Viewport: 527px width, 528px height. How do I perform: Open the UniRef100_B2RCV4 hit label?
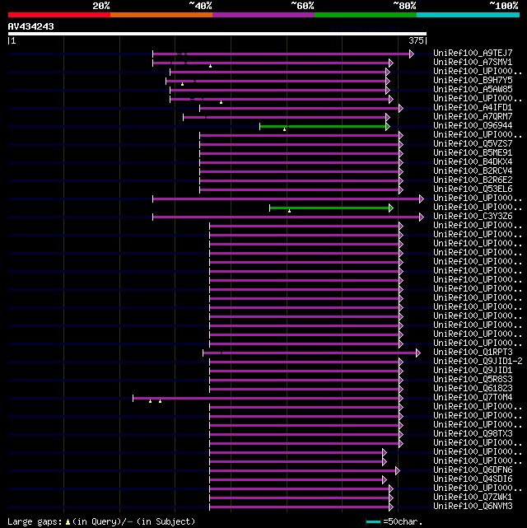click(x=473, y=171)
